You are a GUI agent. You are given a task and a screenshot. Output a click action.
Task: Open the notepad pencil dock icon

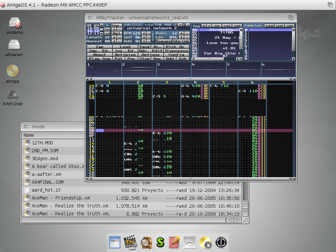(x=175, y=242)
